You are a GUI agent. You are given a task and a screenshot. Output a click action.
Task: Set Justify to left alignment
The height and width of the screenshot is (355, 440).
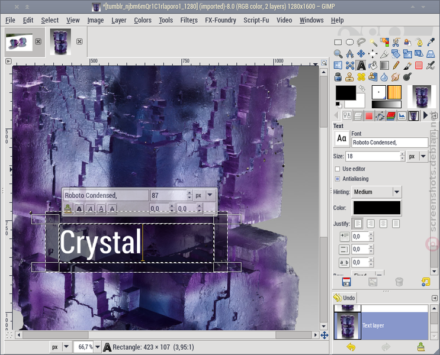click(358, 224)
